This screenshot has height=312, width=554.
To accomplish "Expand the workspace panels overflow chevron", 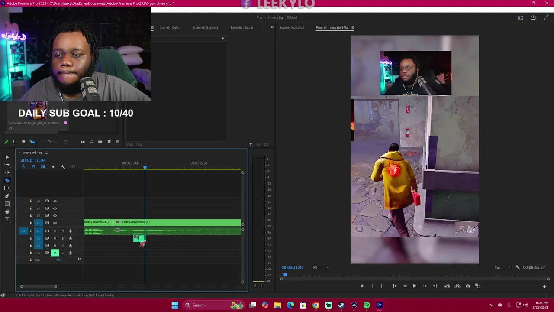I will [x=272, y=27].
